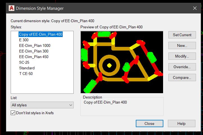Click the dimension style preview image

pos(122,62)
